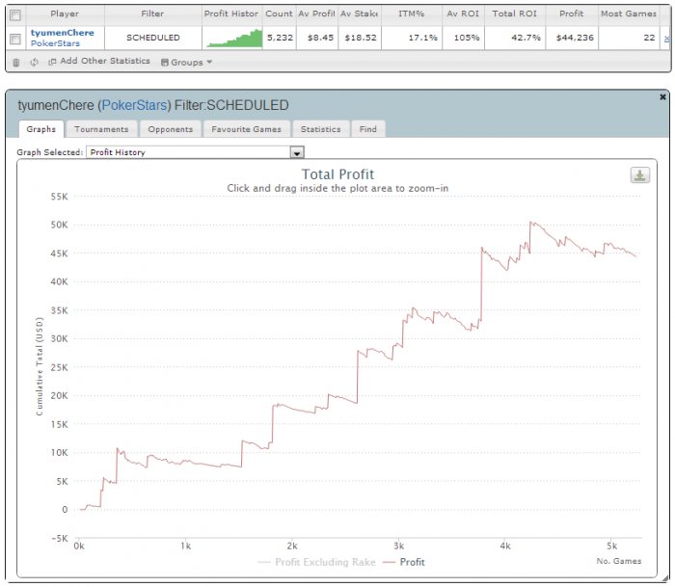Click the 50K y-axis label
This screenshot has height=587, width=675.
[x=59, y=226]
